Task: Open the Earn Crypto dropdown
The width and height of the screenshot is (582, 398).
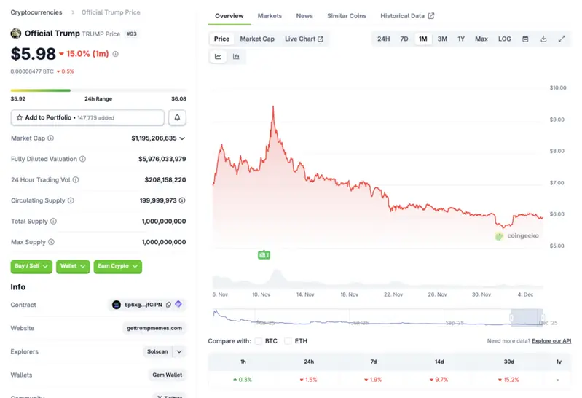Action: [117, 266]
